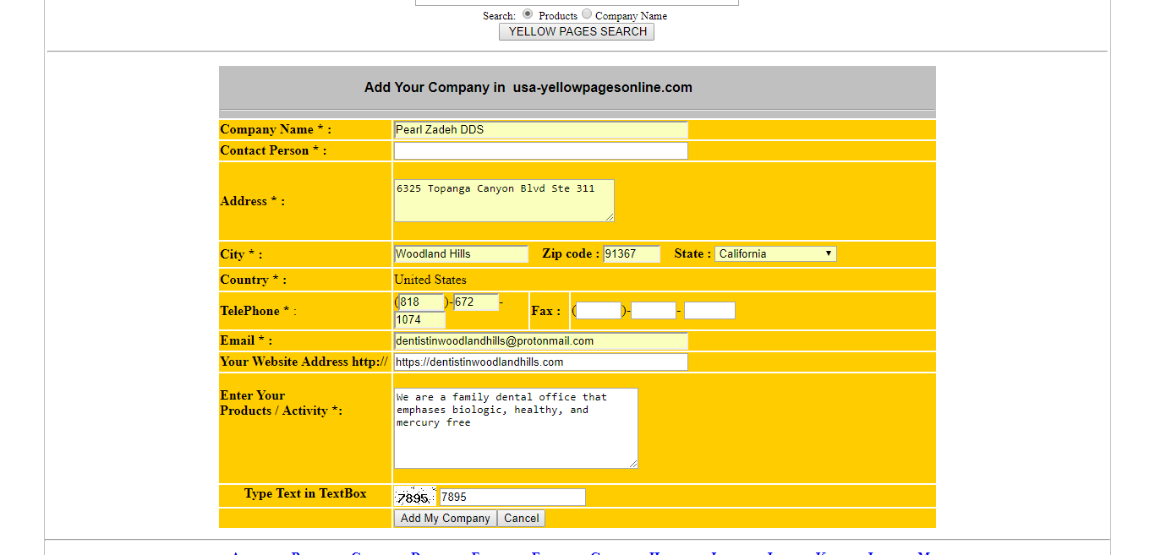Click the Products / Activity text area
This screenshot has height=555, width=1155.
pyautogui.click(x=516, y=428)
